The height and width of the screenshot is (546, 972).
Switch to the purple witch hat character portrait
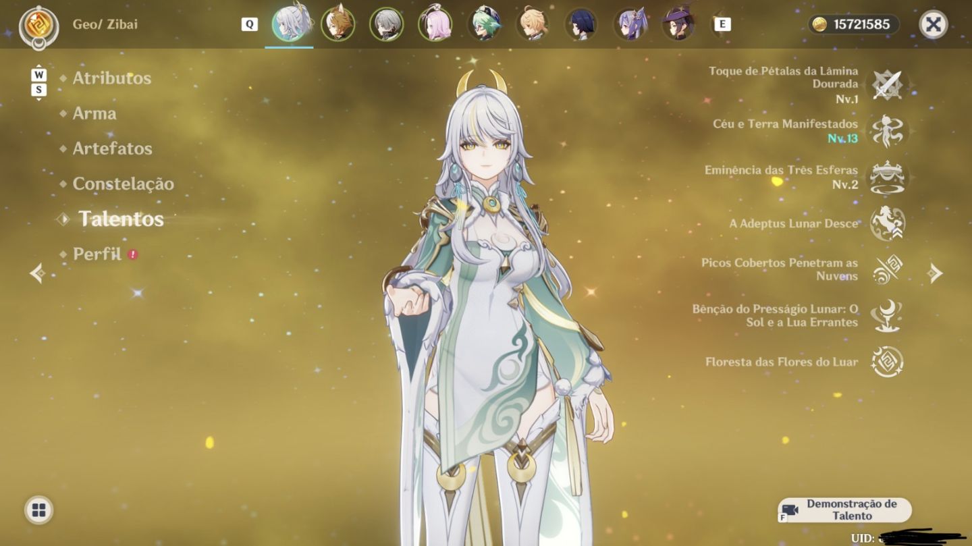click(x=678, y=24)
